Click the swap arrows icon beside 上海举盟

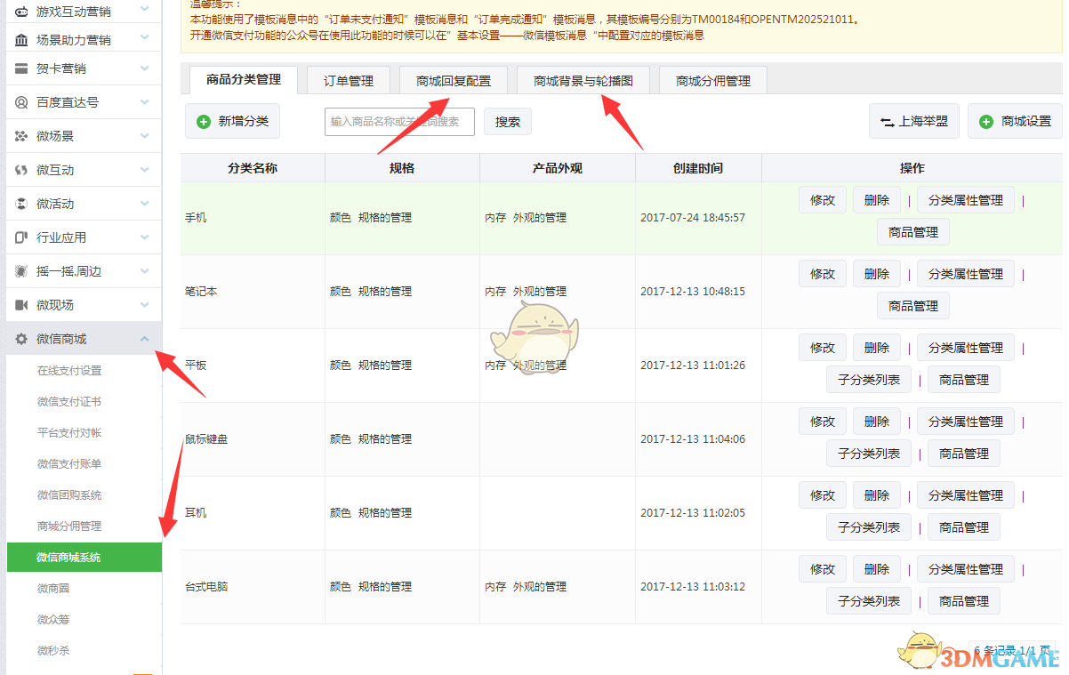click(885, 122)
